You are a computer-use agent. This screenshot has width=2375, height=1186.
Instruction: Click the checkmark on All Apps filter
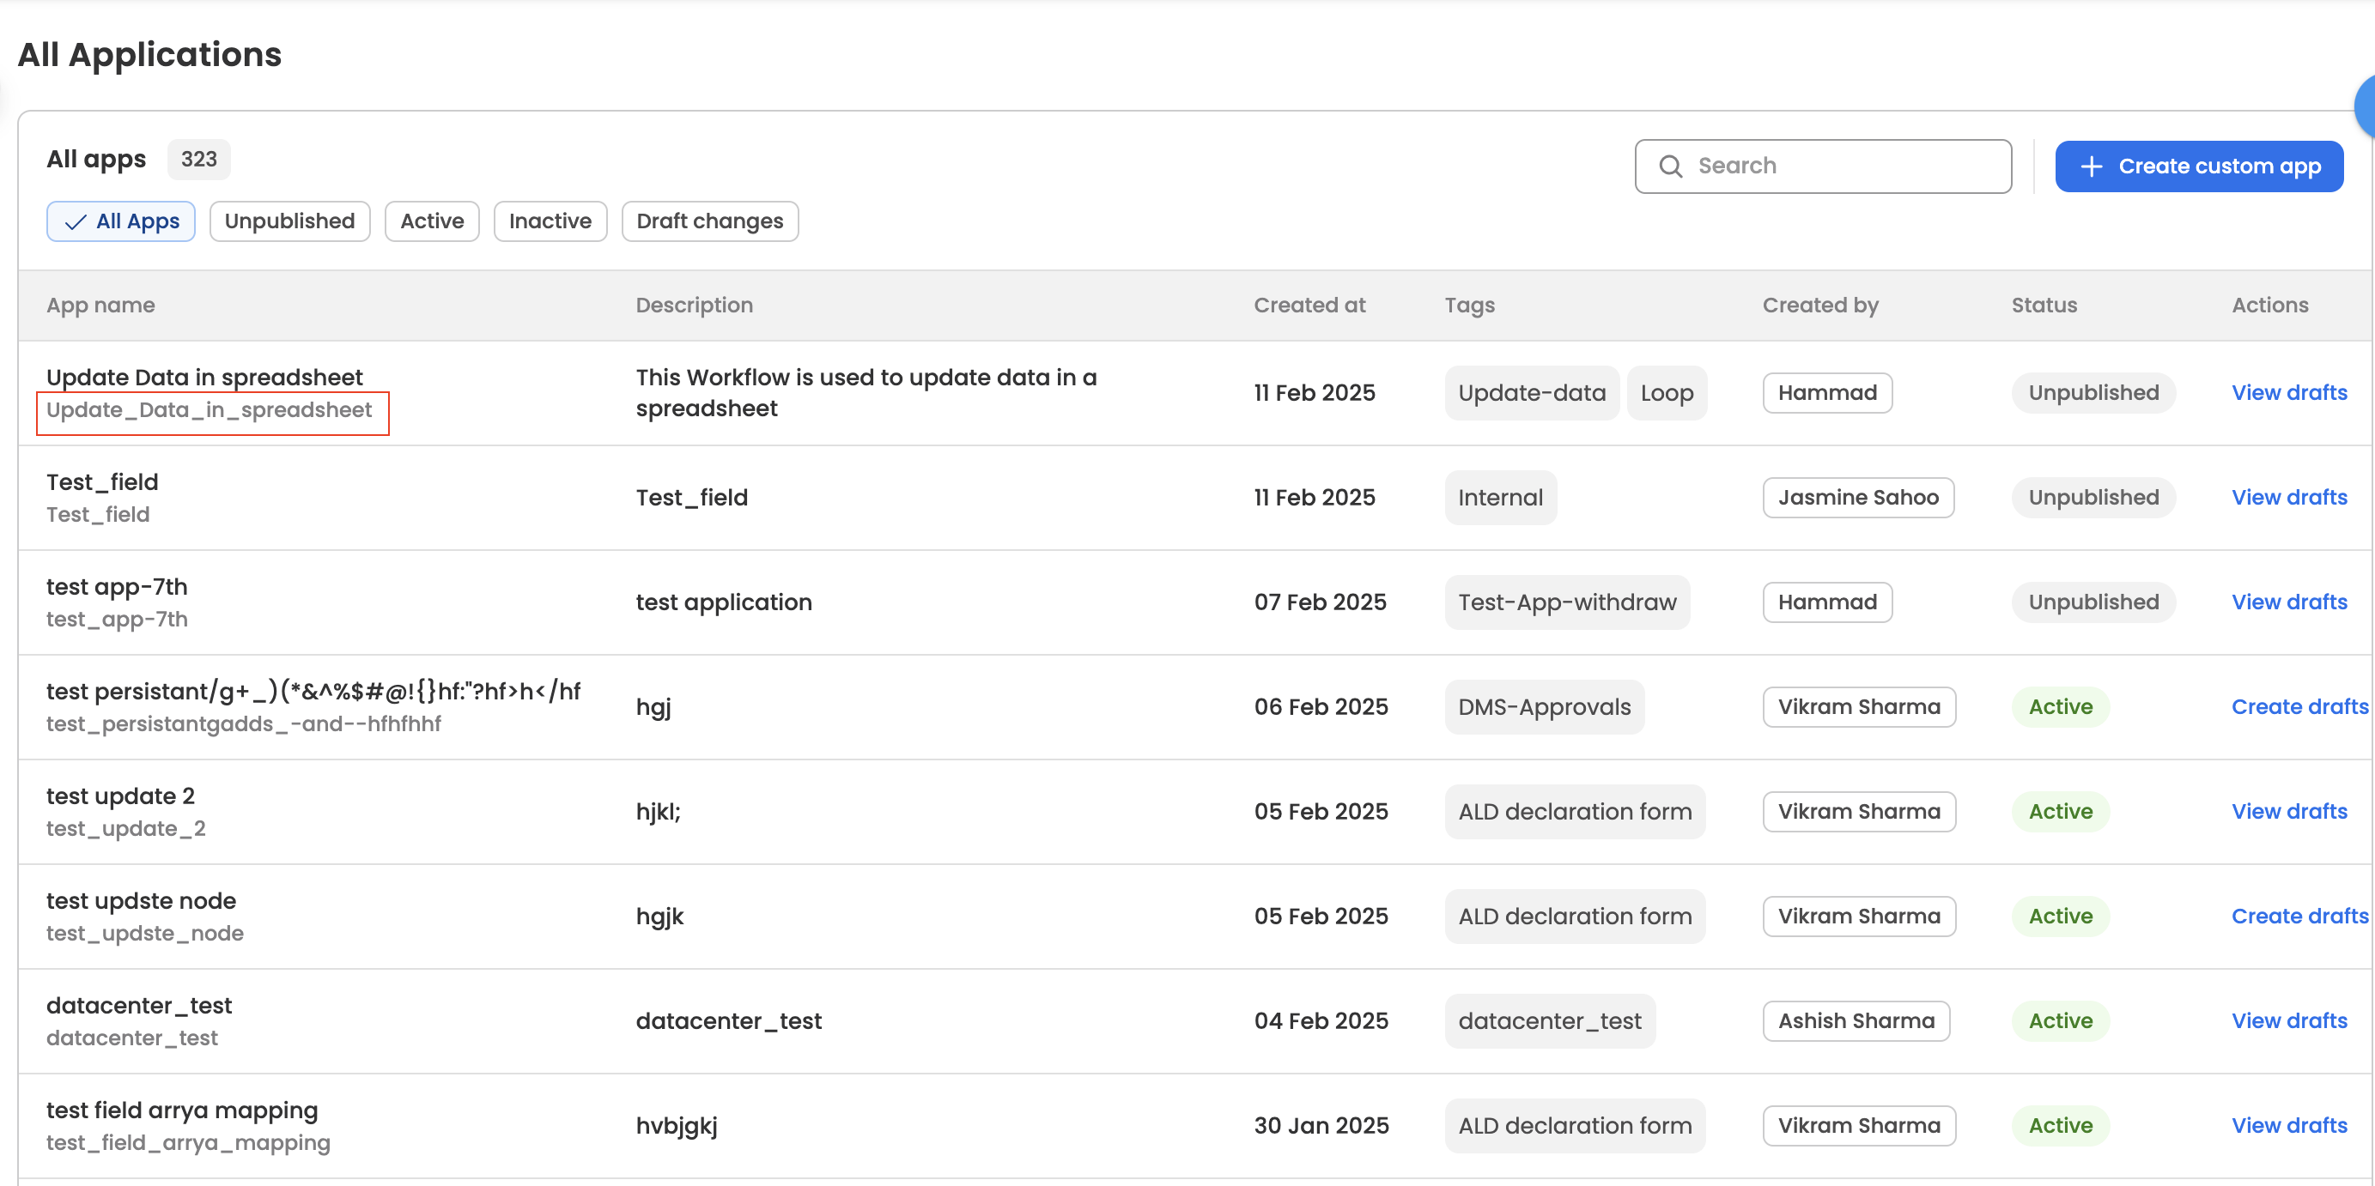click(x=76, y=222)
